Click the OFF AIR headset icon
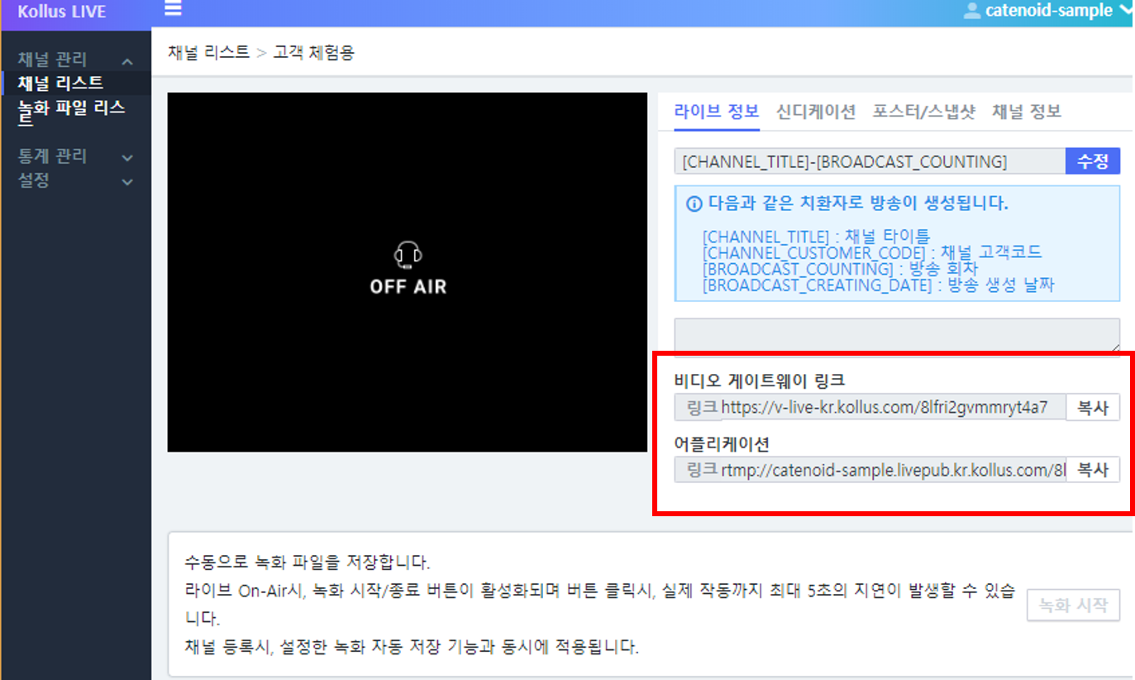Screen dimensions: 1135x680 408,256
